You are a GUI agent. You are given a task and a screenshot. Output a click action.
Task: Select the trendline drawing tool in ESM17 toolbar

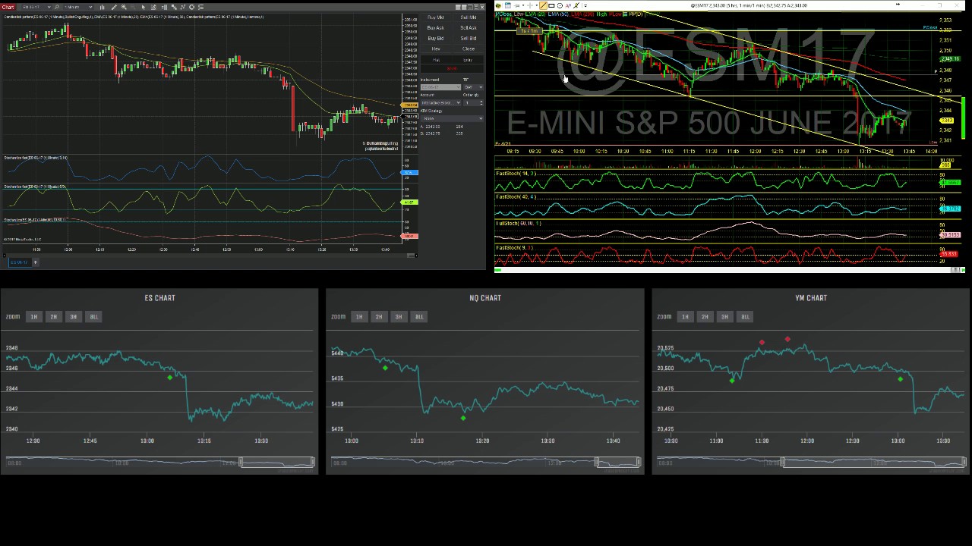tap(543, 5)
